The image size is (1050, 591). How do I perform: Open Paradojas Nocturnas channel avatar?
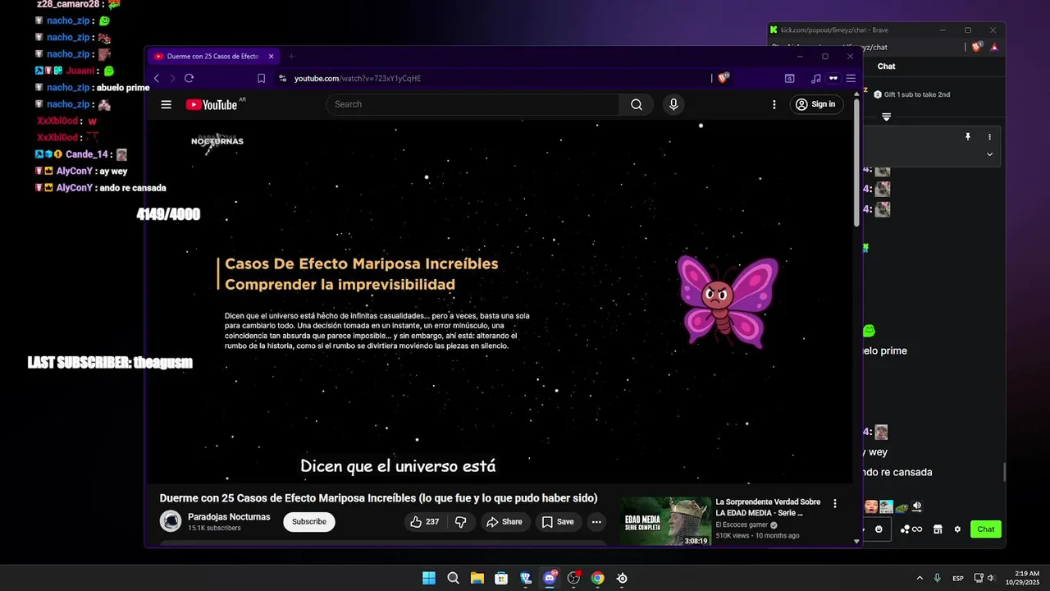(171, 521)
